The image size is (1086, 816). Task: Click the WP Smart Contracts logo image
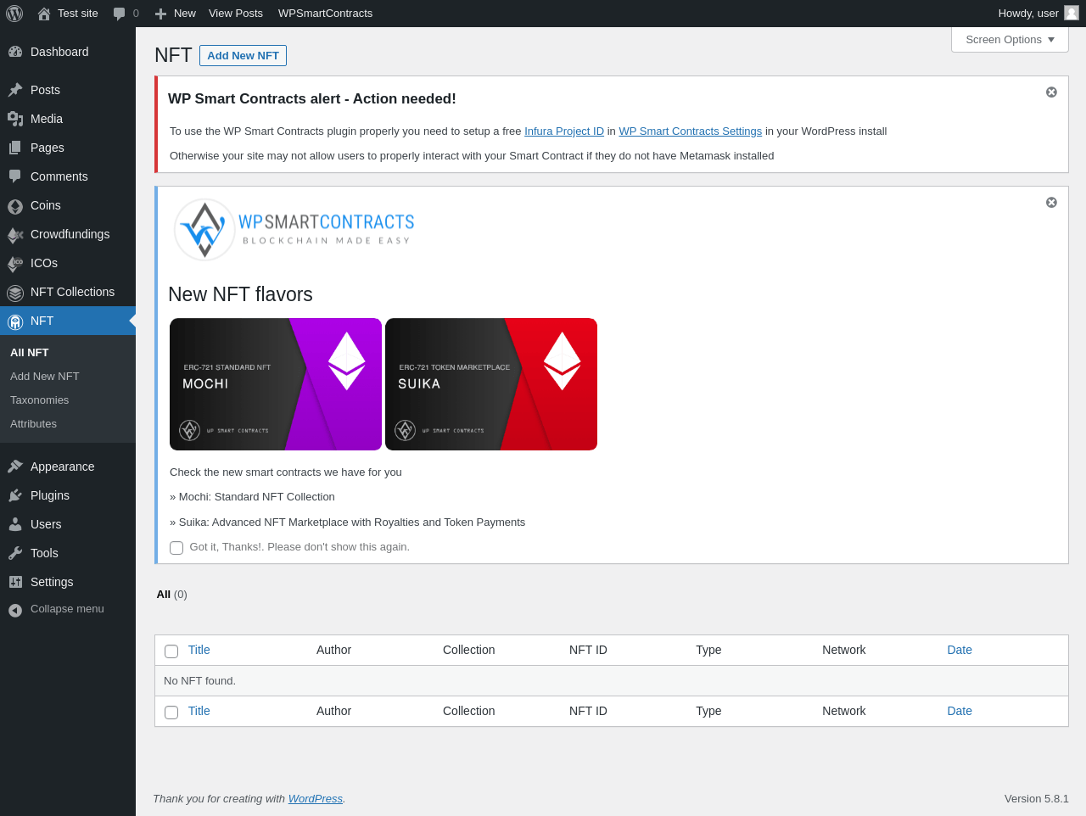click(294, 229)
